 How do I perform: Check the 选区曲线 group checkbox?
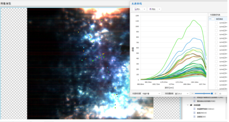213,19
